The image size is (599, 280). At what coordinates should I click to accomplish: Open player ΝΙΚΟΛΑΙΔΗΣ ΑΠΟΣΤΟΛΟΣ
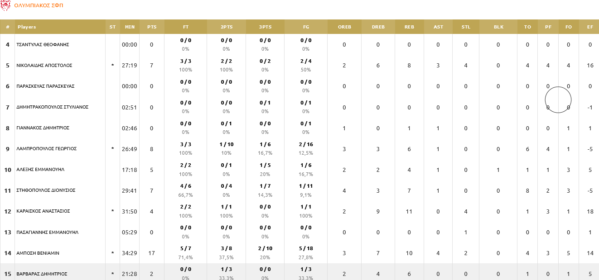coord(44,66)
